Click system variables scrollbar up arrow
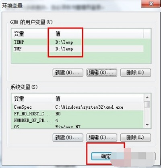 (147, 97)
